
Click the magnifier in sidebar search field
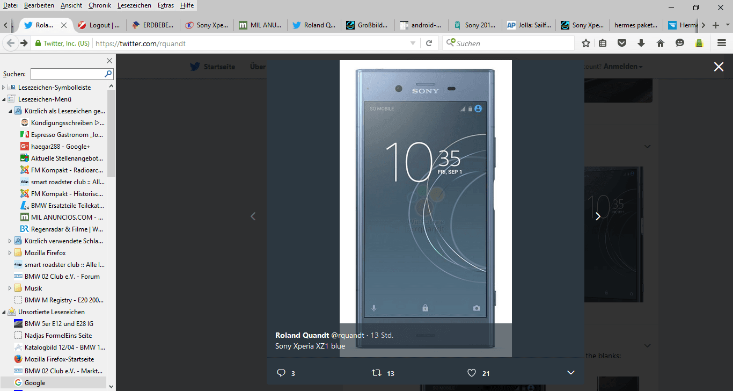pyautogui.click(x=108, y=74)
